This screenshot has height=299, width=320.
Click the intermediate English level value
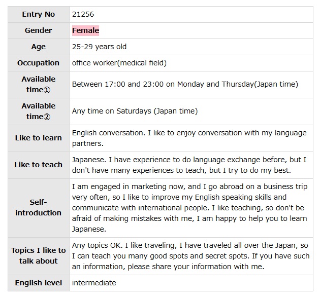pyautogui.click(x=94, y=283)
